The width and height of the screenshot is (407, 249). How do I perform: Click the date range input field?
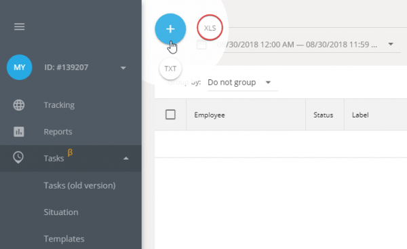tap(298, 44)
